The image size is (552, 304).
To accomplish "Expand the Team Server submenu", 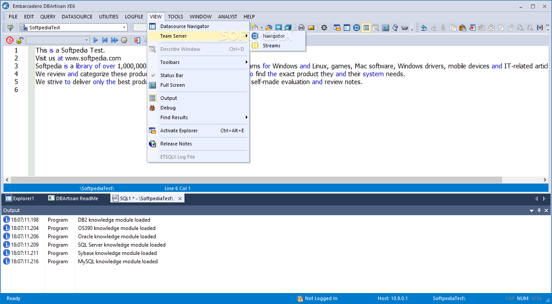I will pyautogui.click(x=198, y=36).
